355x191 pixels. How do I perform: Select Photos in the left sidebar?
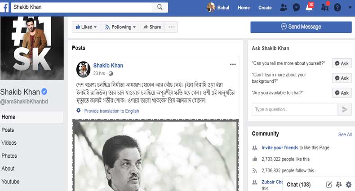click(x=9, y=155)
